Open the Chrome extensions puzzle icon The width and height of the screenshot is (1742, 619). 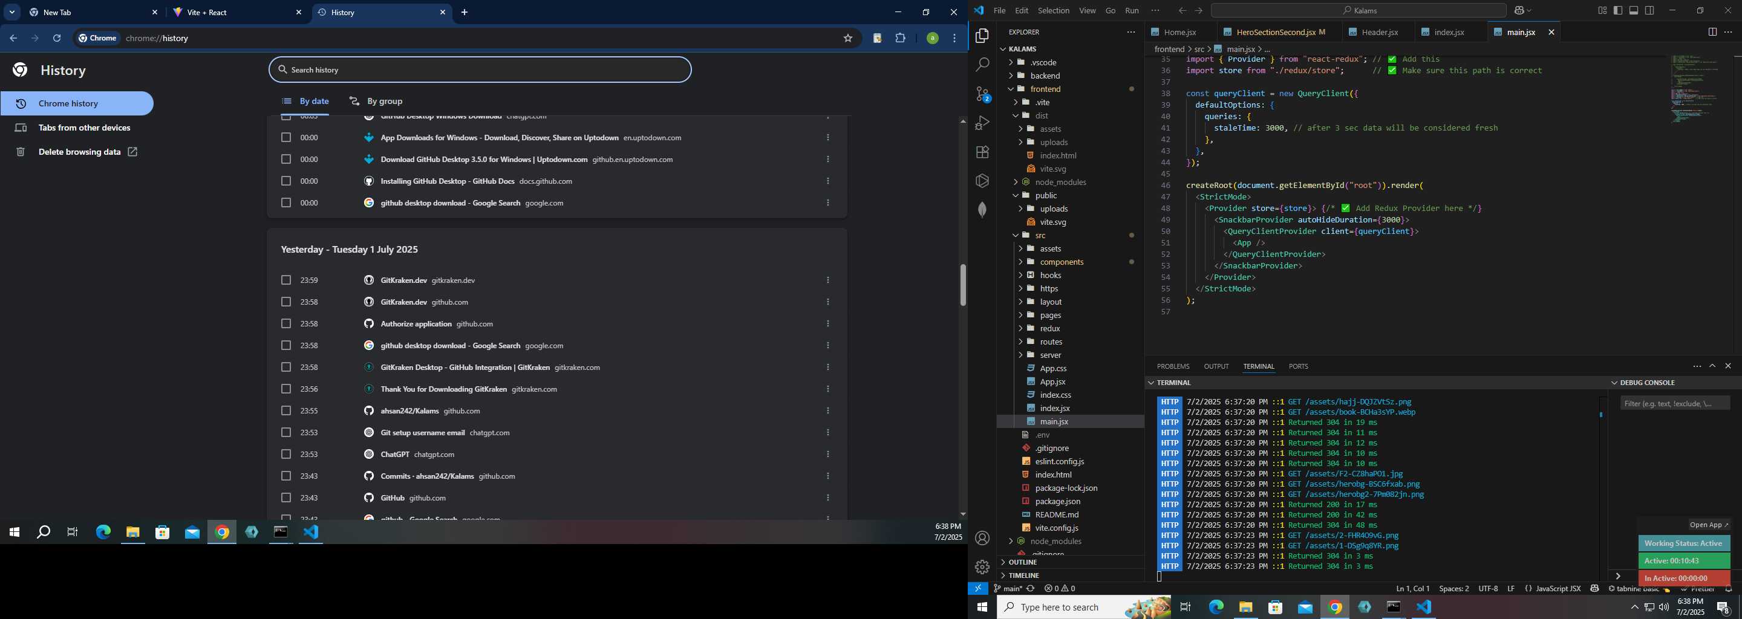[x=900, y=39]
